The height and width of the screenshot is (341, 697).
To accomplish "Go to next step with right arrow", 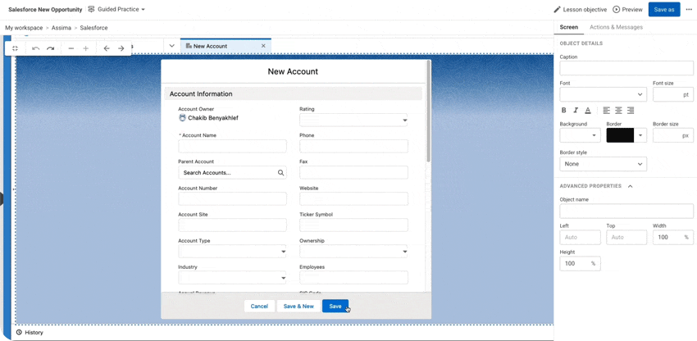I will click(x=121, y=48).
